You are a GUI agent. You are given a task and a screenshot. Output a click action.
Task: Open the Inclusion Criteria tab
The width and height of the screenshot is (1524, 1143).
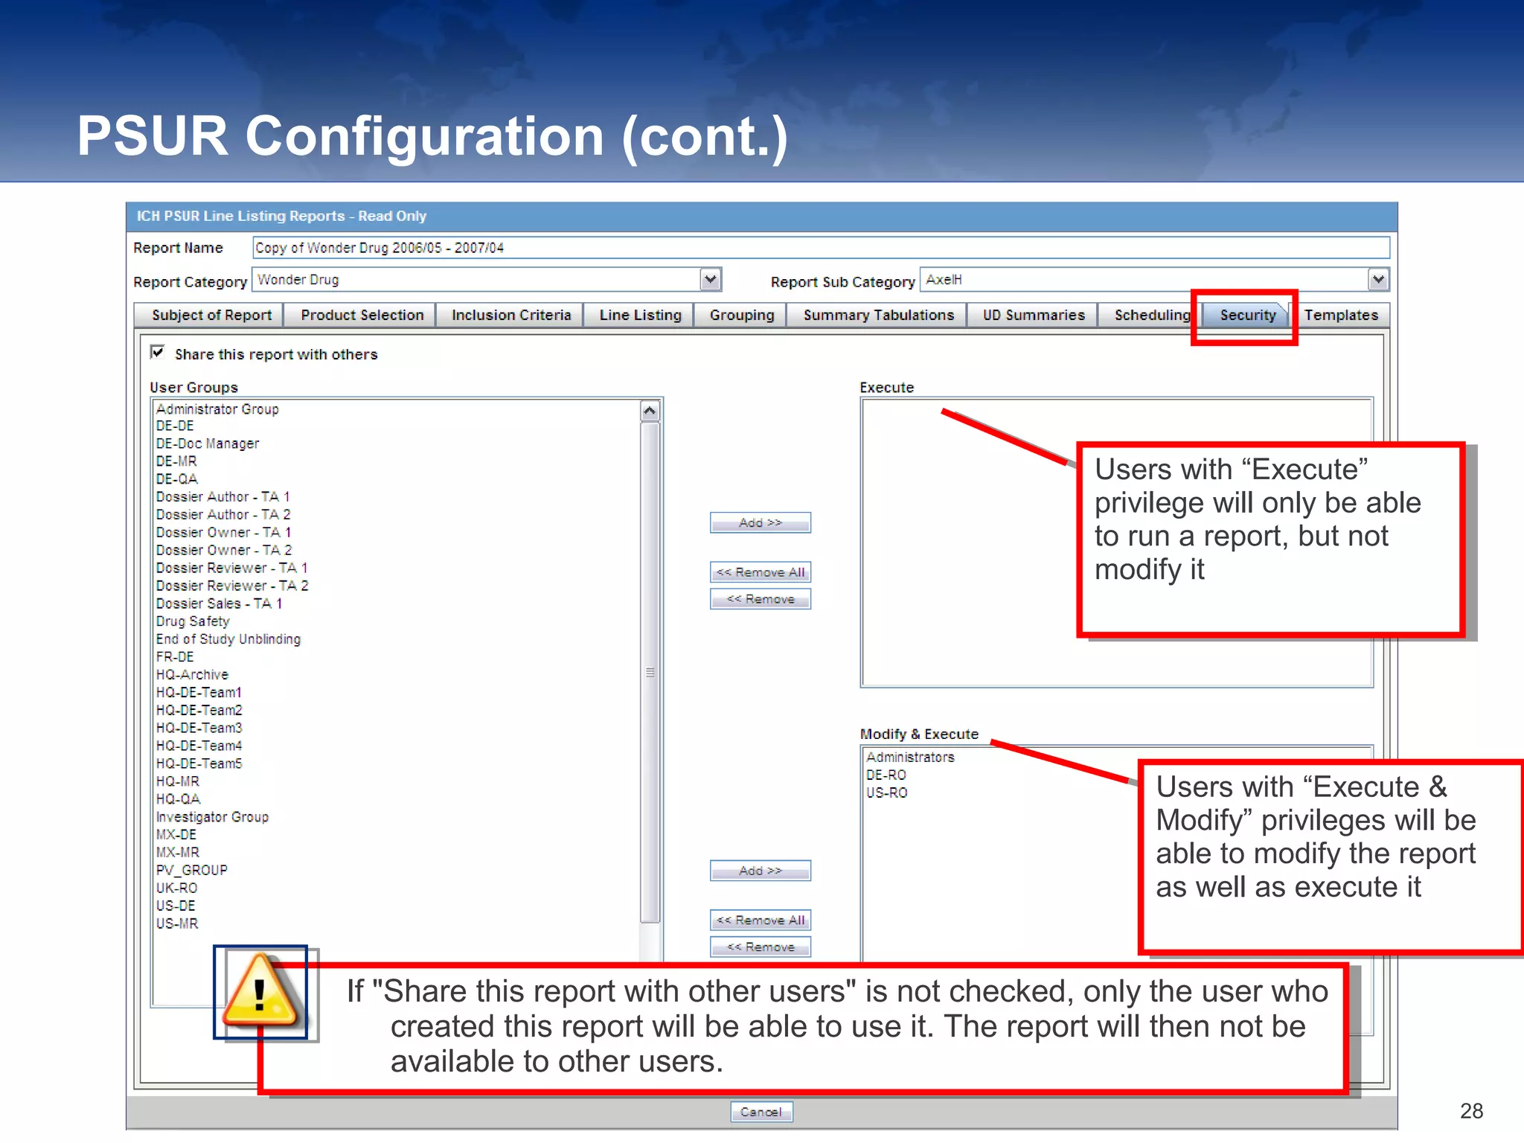(511, 315)
